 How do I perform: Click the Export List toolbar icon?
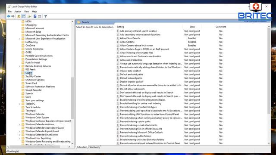coord(29,16)
